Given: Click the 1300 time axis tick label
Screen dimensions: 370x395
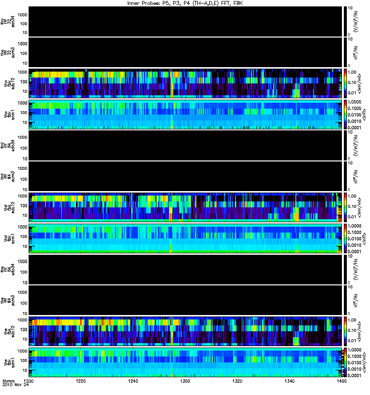Looking at the screenshot, I should point(185,381).
